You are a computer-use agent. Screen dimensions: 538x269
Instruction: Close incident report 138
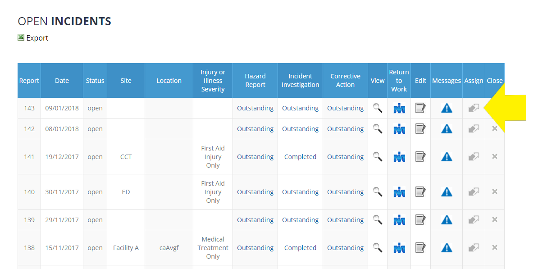tap(494, 247)
